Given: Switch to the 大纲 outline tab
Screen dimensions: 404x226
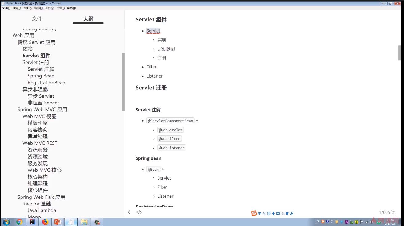Looking at the screenshot, I should click(x=88, y=19).
